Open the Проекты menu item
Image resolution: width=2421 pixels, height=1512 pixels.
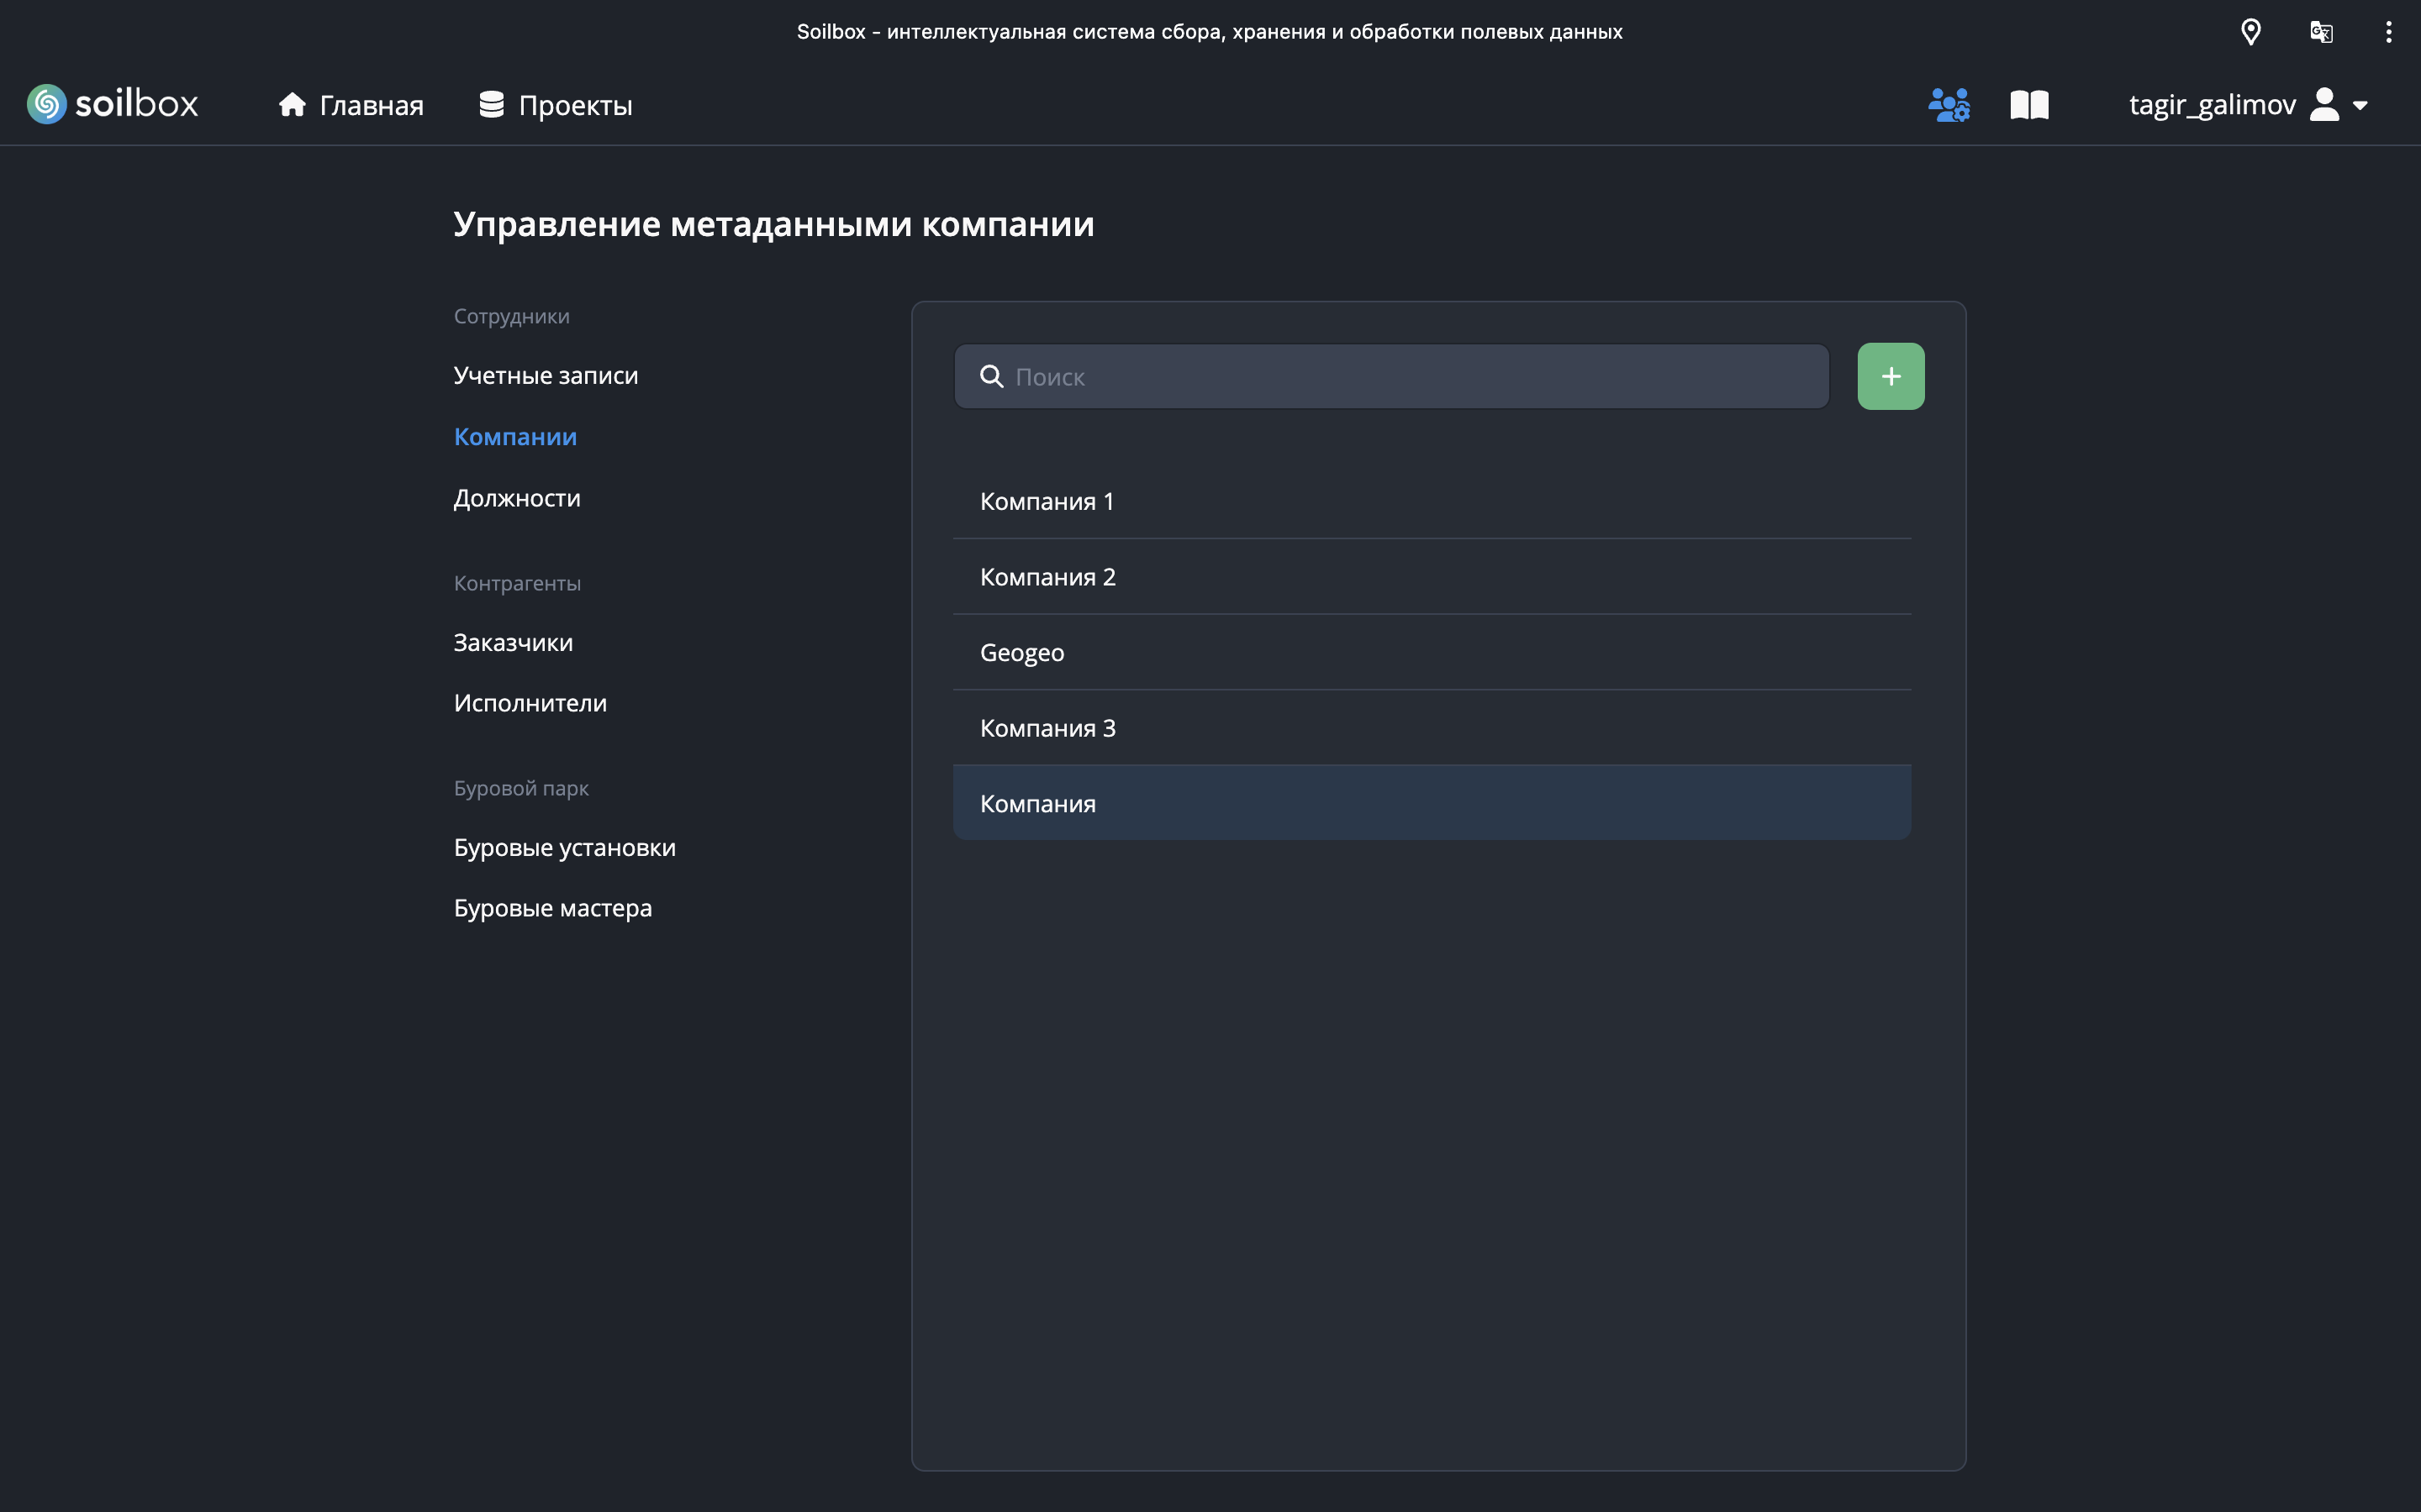[x=555, y=104]
